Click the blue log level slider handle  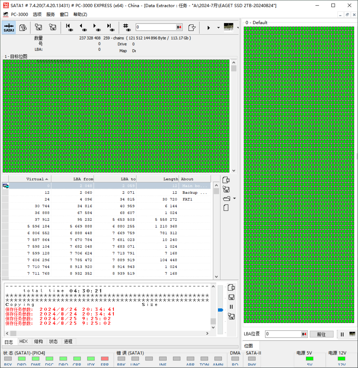click(x=220, y=310)
